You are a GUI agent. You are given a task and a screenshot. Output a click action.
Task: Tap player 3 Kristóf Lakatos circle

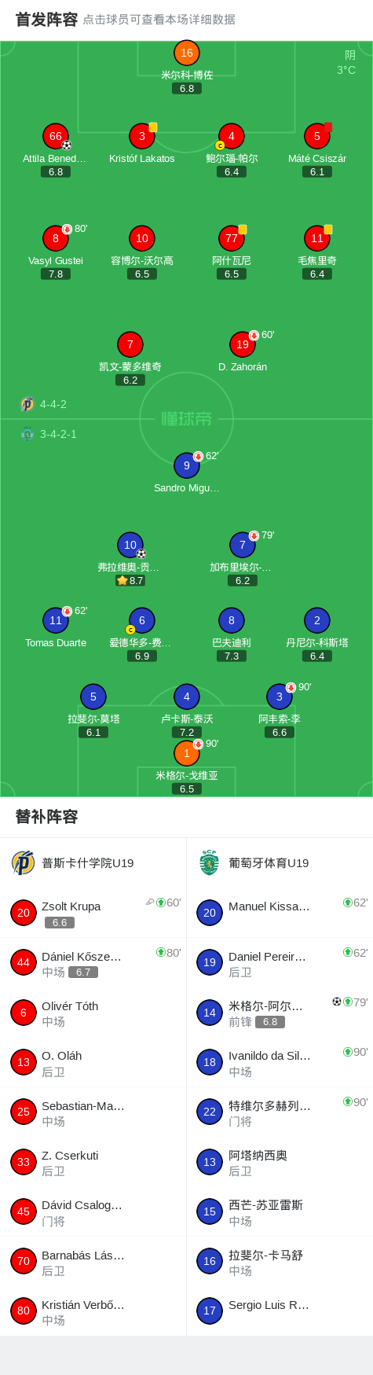(x=142, y=136)
